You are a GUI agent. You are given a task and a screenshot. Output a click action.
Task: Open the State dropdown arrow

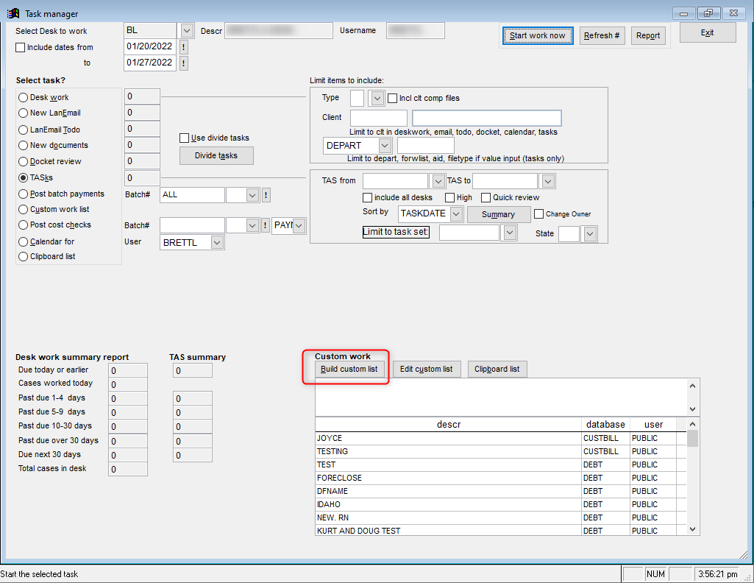coord(590,234)
